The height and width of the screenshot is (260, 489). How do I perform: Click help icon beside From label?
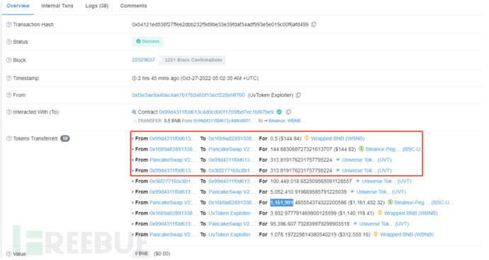pos(9,95)
